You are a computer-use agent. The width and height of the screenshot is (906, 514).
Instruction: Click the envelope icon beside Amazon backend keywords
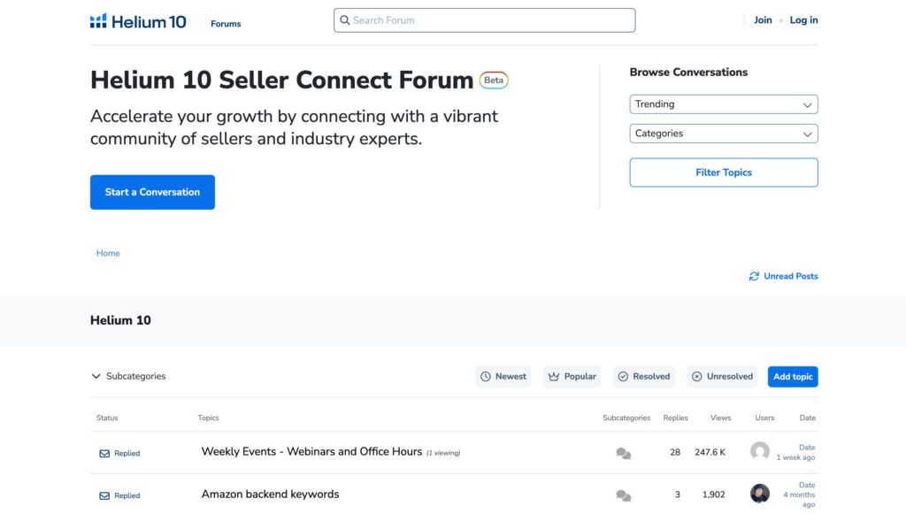104,496
